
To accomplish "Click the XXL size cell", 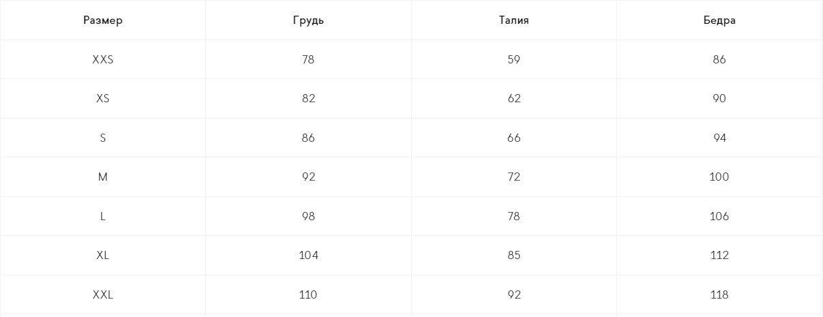I will 103,295.
